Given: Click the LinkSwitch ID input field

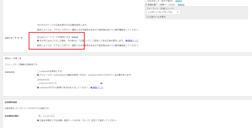Looking at the screenshot, I should (68, 83).
